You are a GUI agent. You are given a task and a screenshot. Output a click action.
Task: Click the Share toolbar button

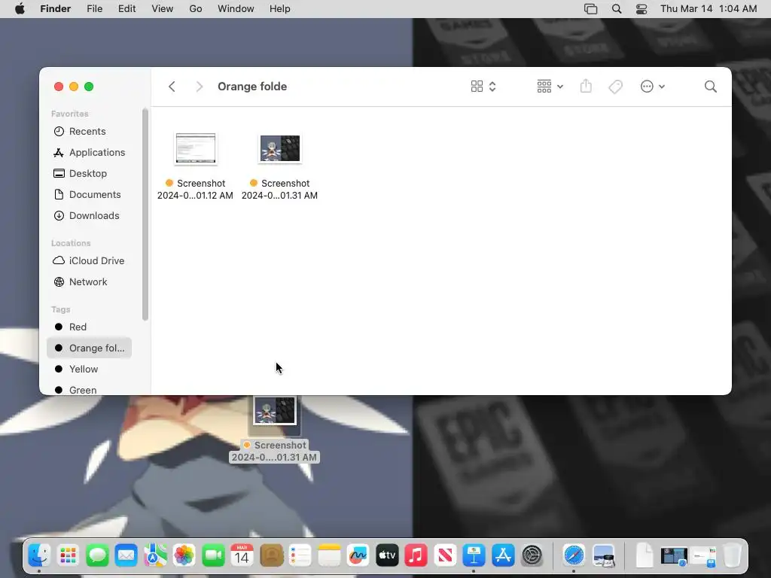point(586,87)
